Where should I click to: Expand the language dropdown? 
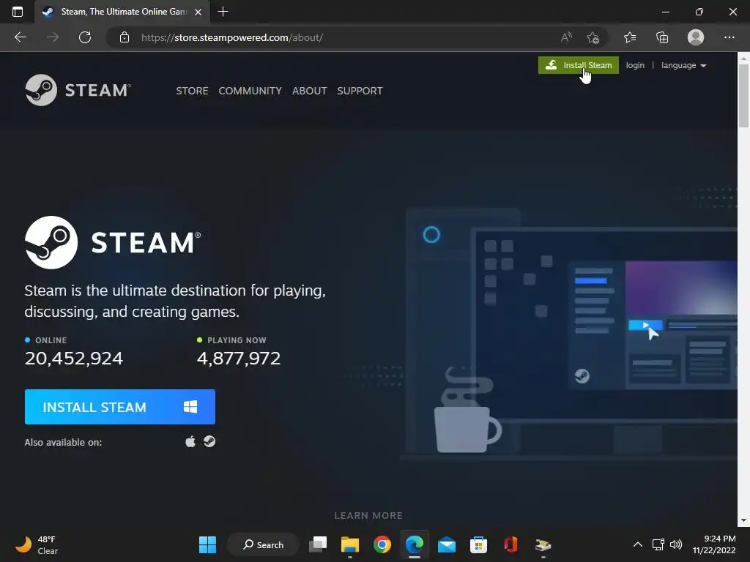point(683,65)
